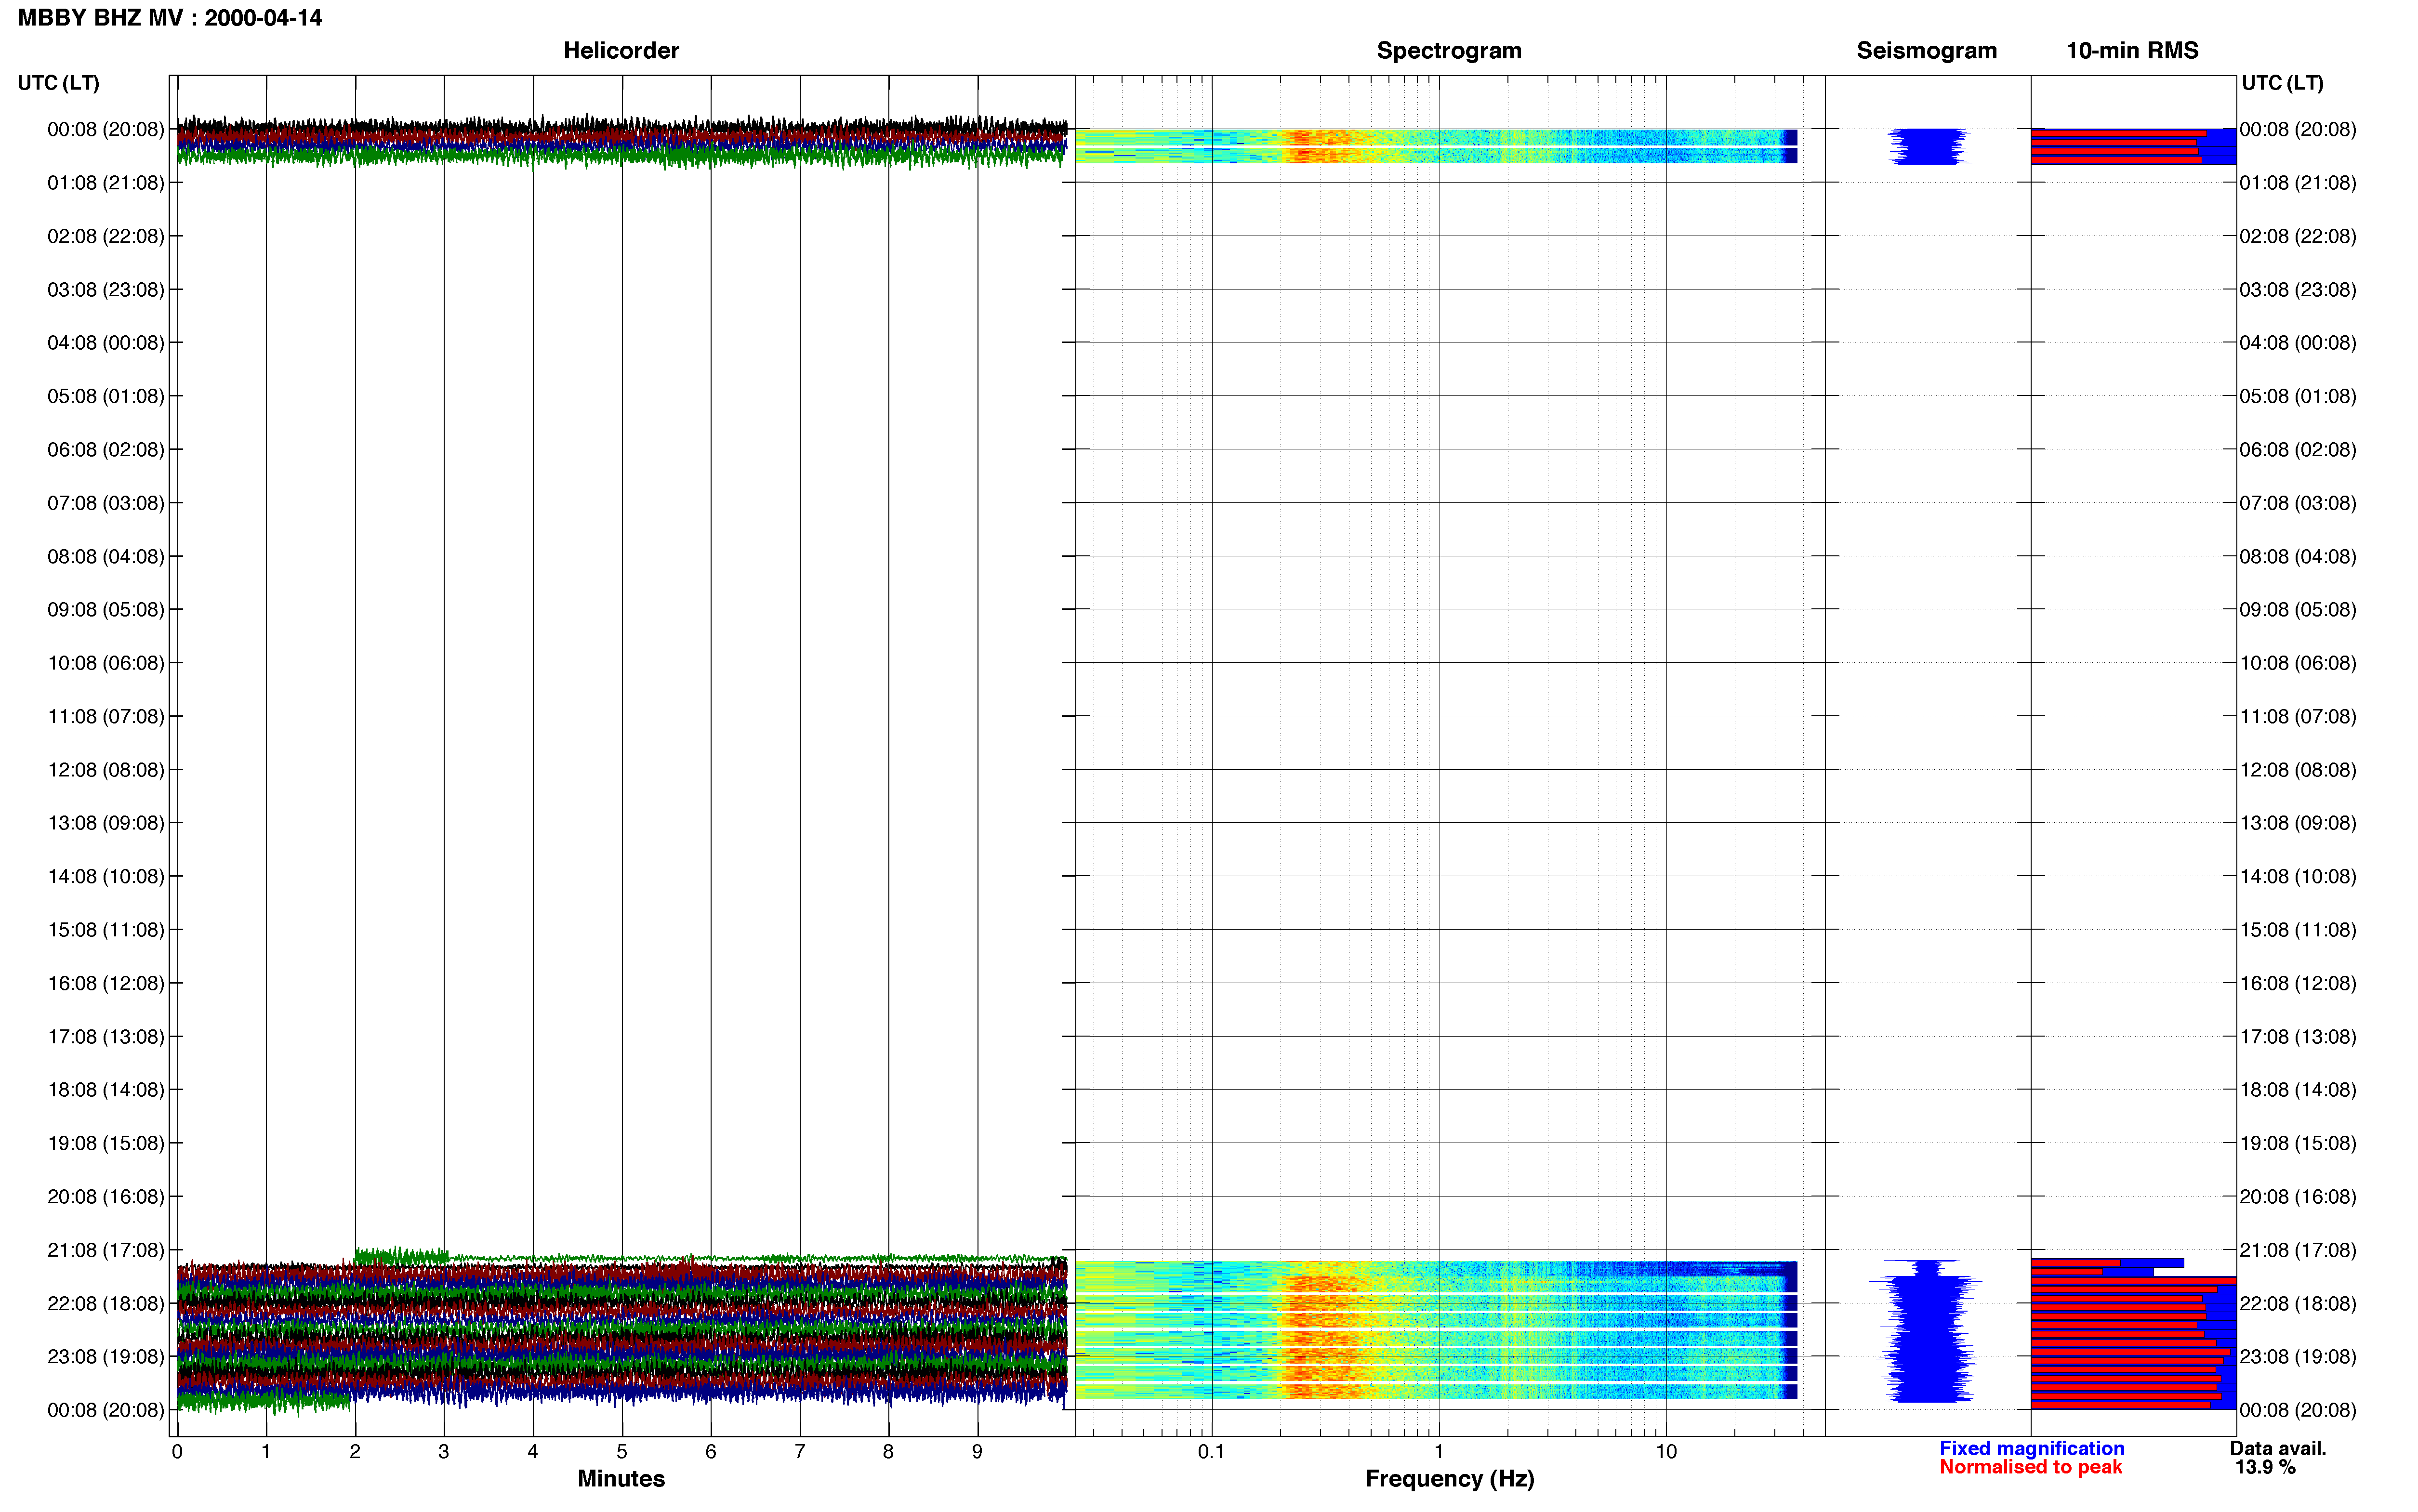This screenshot has height=1512, width=2418.
Task: Click the left '18:08 (14:08)' time label
Action: 106,1090
